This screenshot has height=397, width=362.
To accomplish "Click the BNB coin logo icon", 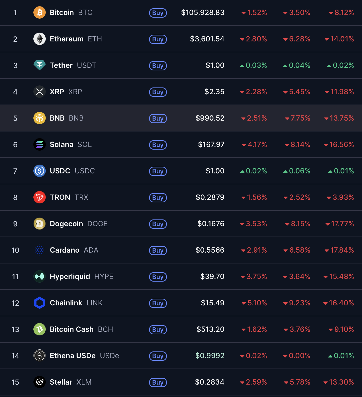I will pos(40,118).
